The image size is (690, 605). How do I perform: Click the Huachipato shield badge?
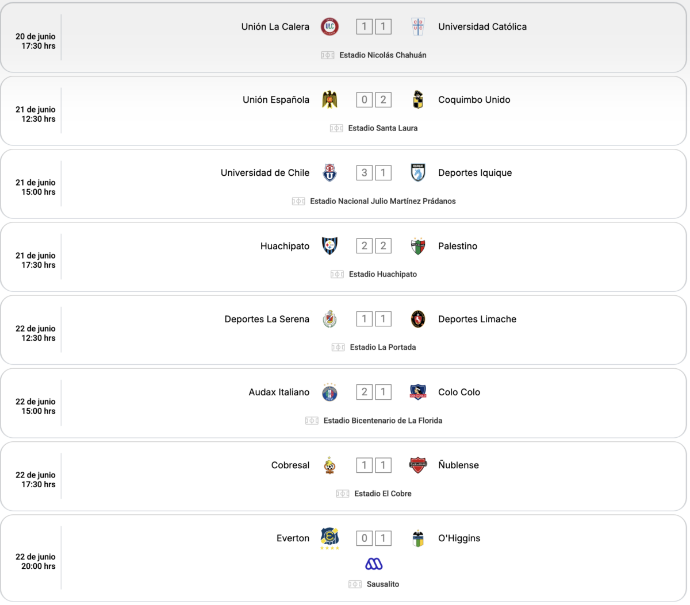(329, 246)
